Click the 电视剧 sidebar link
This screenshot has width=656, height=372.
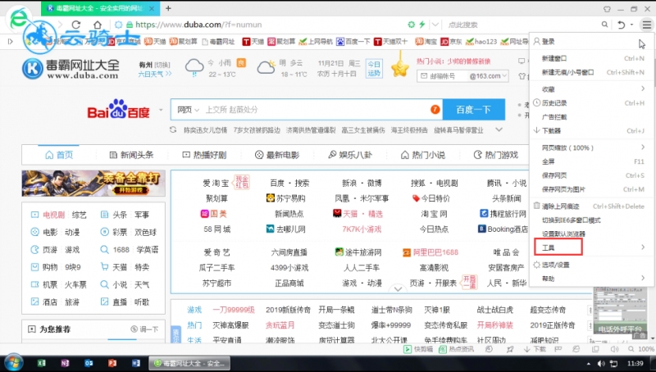tap(53, 215)
